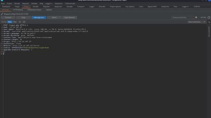
Task: Open the Action menu button
Action: pos(54,17)
